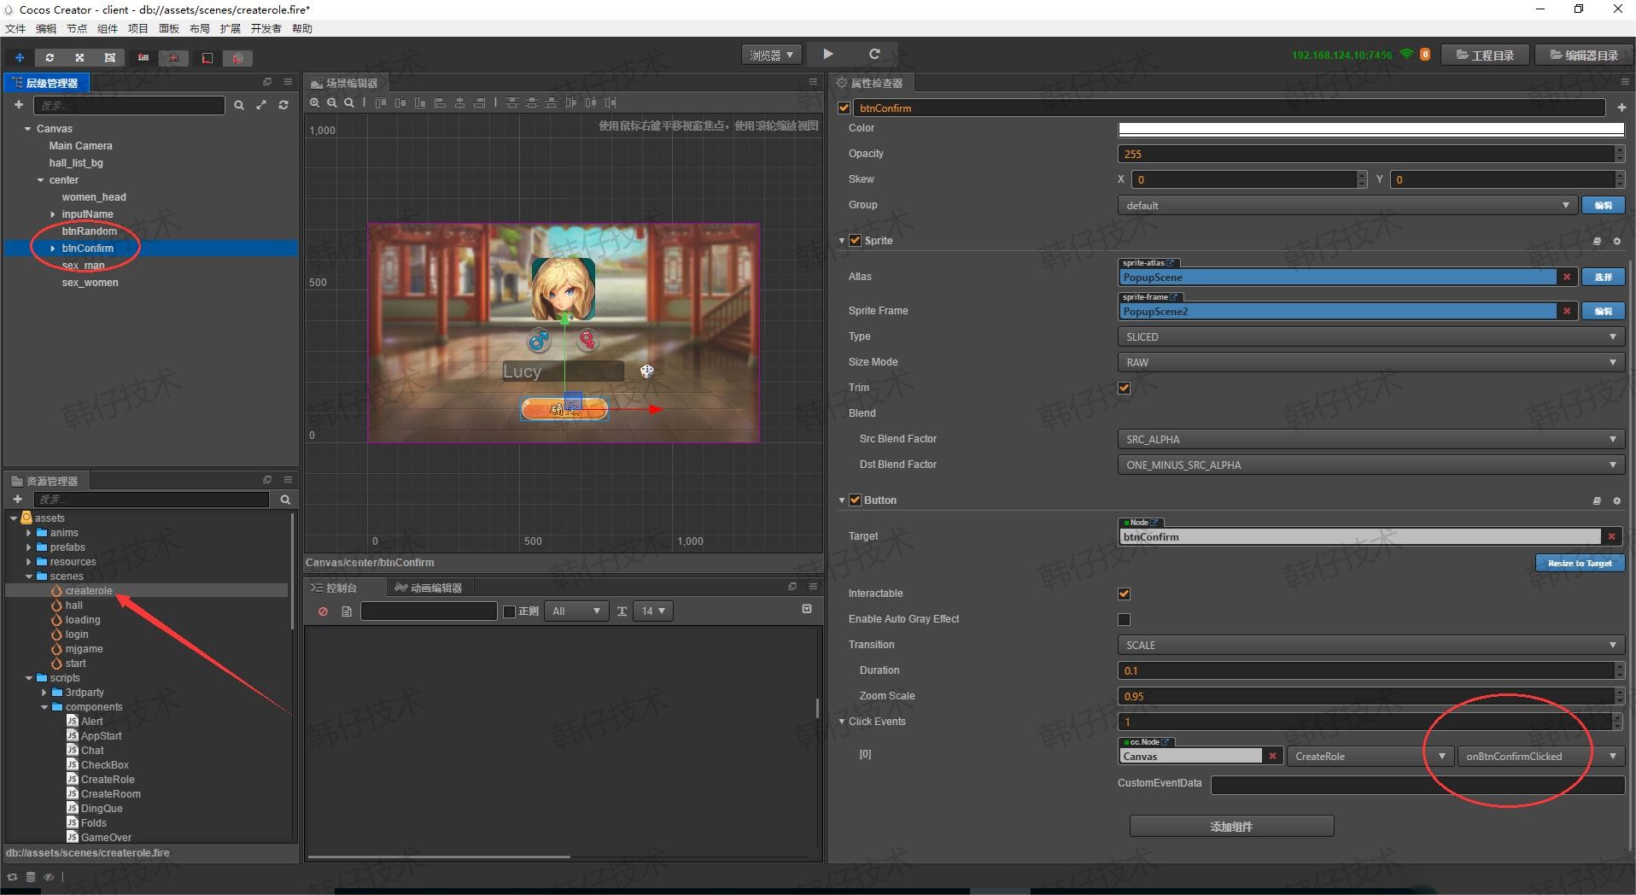Open the 组件 menu

click(x=108, y=28)
